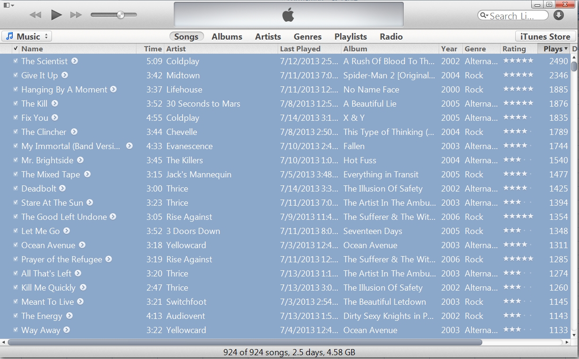The width and height of the screenshot is (579, 359).
Task: Sort by the Plays column header
Action: [553, 49]
